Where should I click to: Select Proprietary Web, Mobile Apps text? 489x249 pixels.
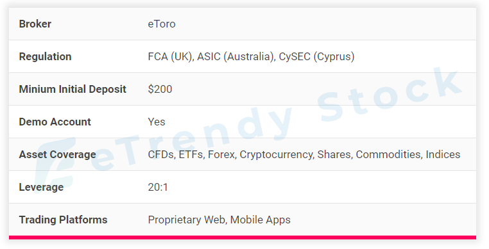point(219,220)
